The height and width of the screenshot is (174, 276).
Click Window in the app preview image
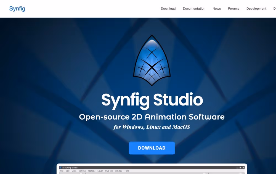tap(118, 171)
